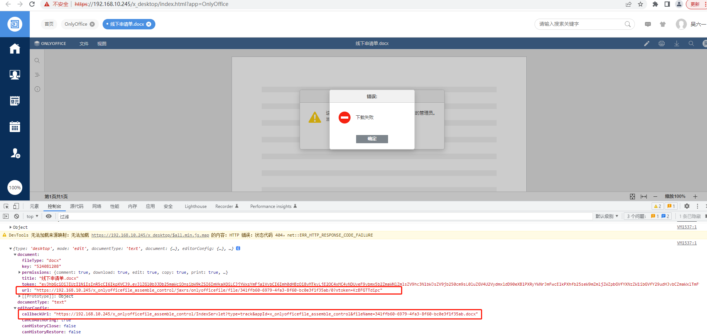Collapse the logged {type: 'desktop'...} object
The image size is (707, 334).
pos(11,248)
